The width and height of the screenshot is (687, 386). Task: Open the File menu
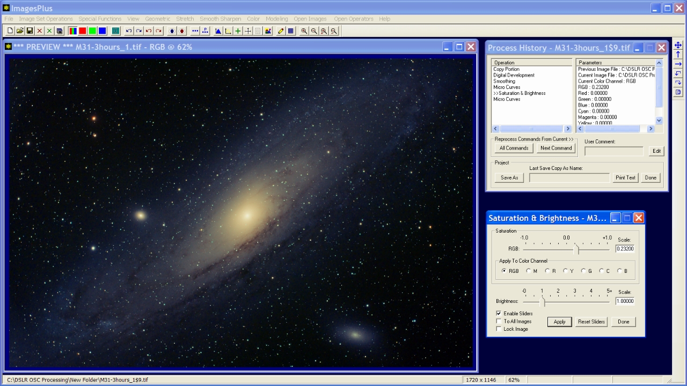pyautogui.click(x=9, y=19)
